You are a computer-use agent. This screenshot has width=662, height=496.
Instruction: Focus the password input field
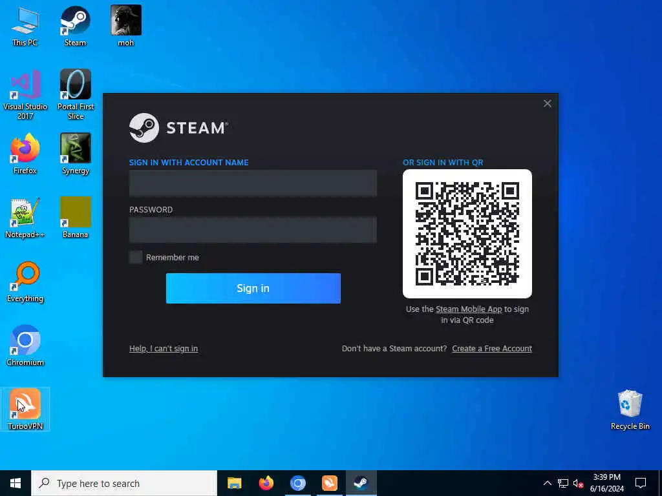(253, 230)
